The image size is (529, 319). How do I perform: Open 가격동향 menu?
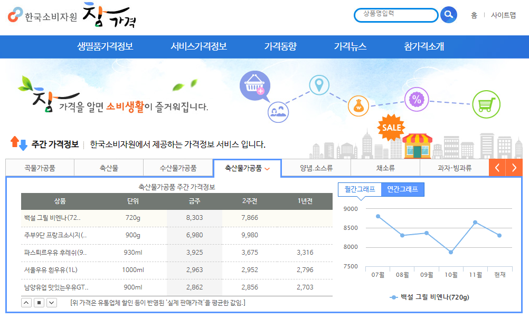(280, 46)
